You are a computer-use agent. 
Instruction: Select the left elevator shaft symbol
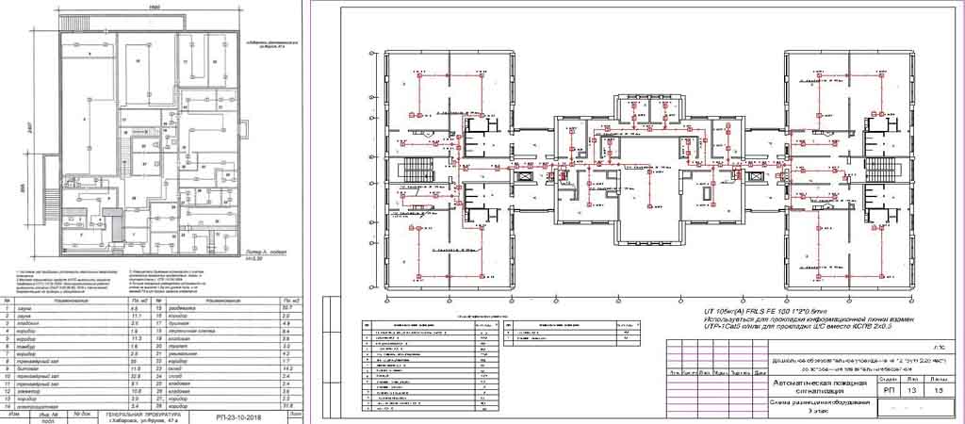coord(524,176)
